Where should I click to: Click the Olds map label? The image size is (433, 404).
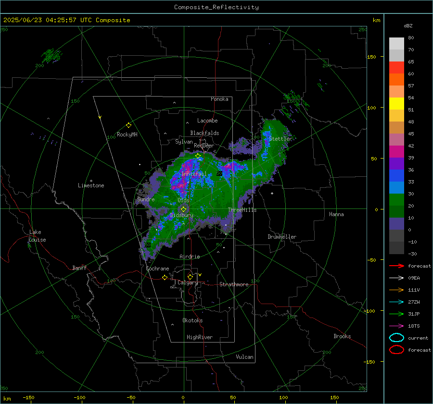pos(183,200)
